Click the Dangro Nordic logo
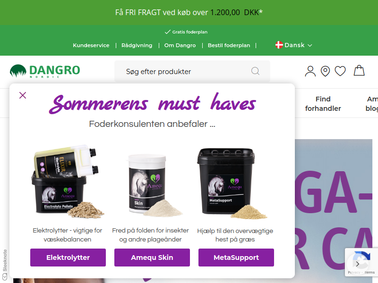The height and width of the screenshot is (283, 378). coord(45,71)
